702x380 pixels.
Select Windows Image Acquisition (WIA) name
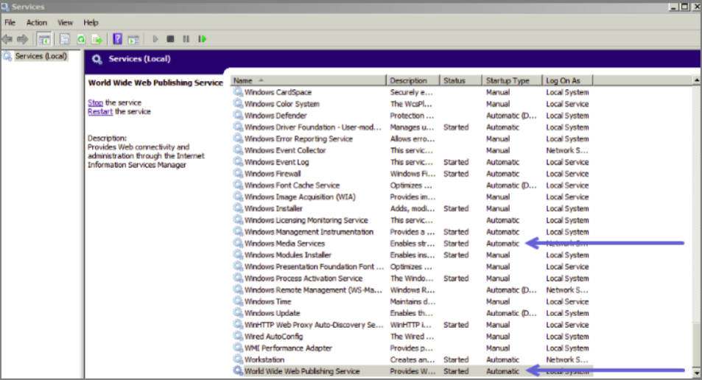click(300, 197)
